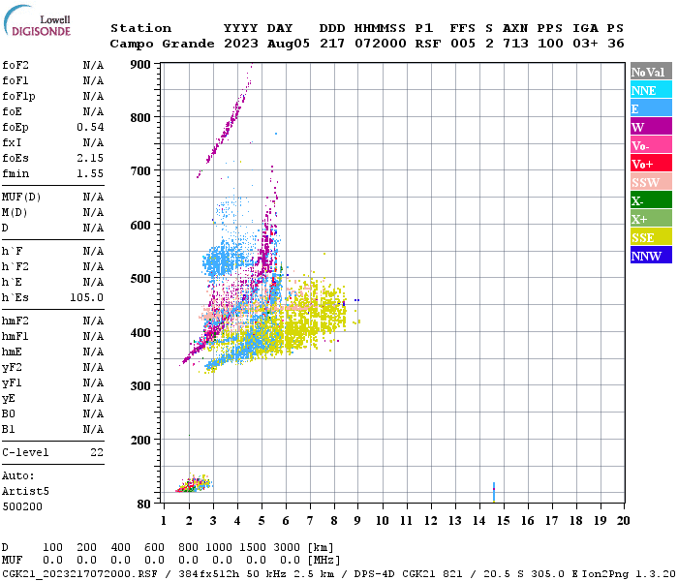Image resolution: width=678 pixels, height=581 pixels.
Task: Click the 500200 version number
Action: click(x=22, y=506)
